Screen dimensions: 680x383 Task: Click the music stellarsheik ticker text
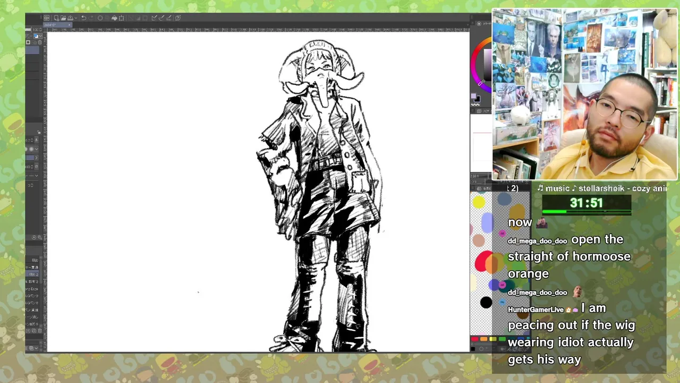pos(601,188)
